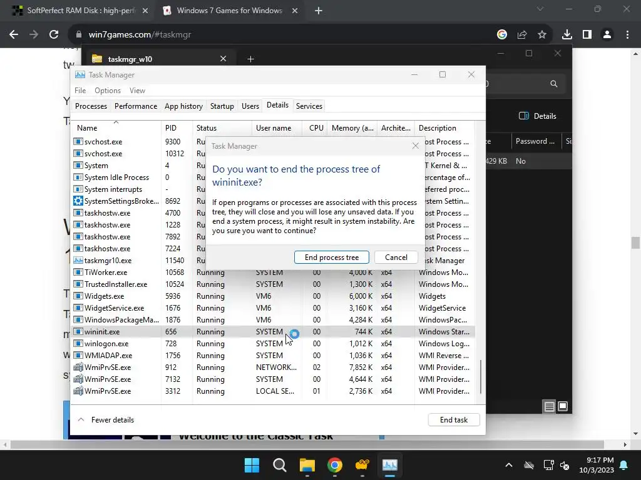The width and height of the screenshot is (641, 480).
Task: Sort by the Name column header
Action: point(116,127)
